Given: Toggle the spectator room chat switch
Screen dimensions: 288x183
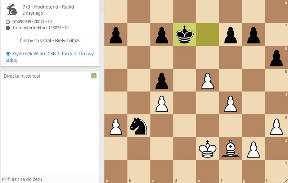Looking at the screenshot, I should tap(94, 76).
